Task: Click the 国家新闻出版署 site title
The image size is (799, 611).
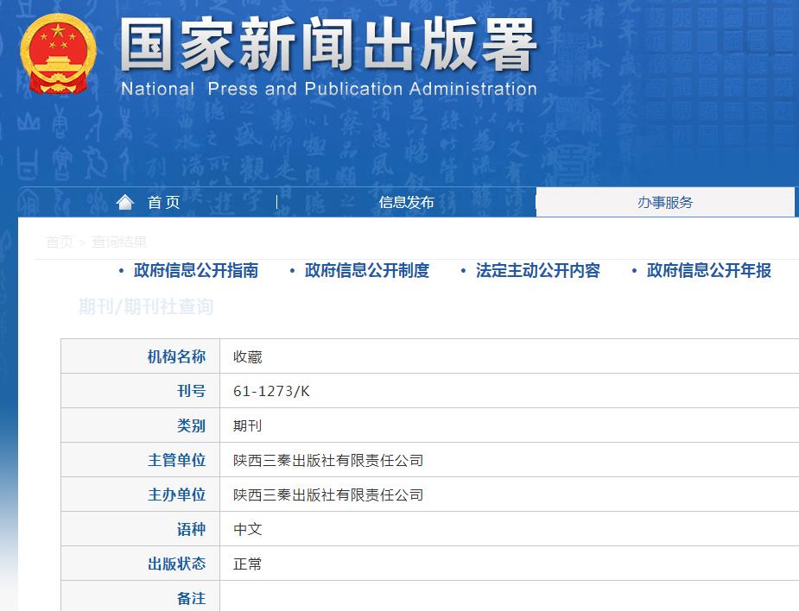Action: point(328,45)
